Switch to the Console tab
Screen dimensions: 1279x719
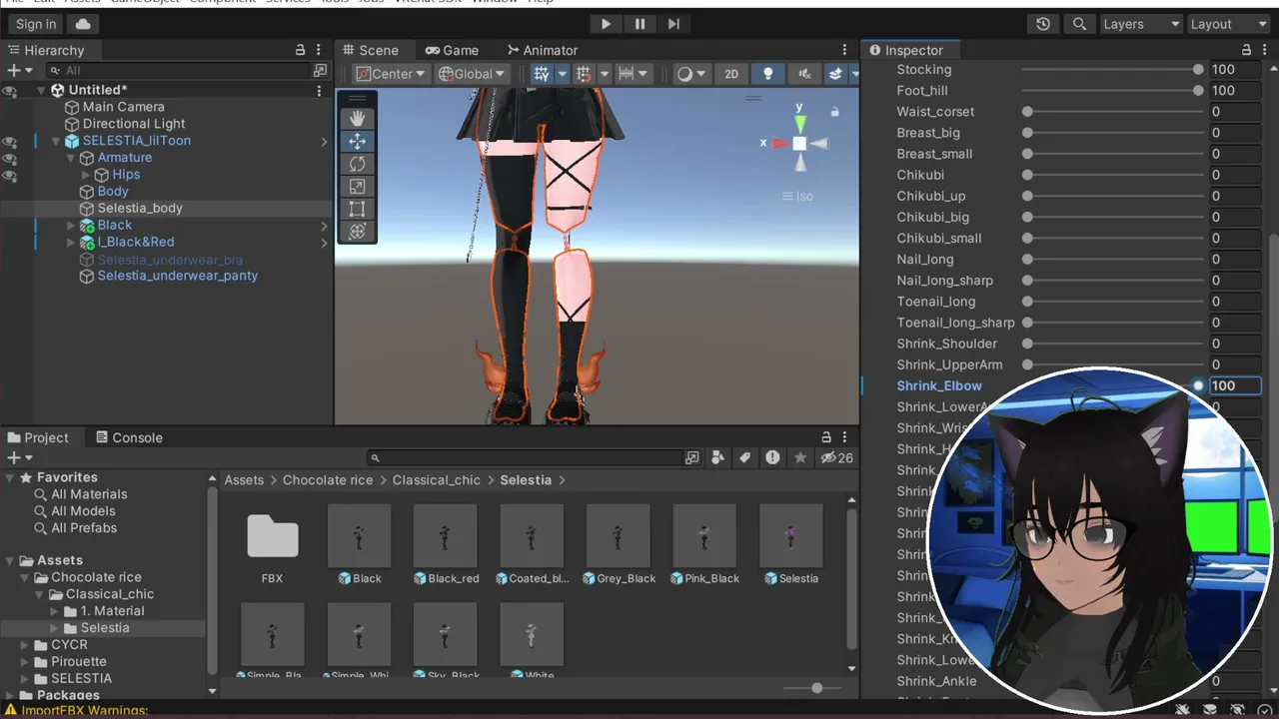pyautogui.click(x=129, y=437)
